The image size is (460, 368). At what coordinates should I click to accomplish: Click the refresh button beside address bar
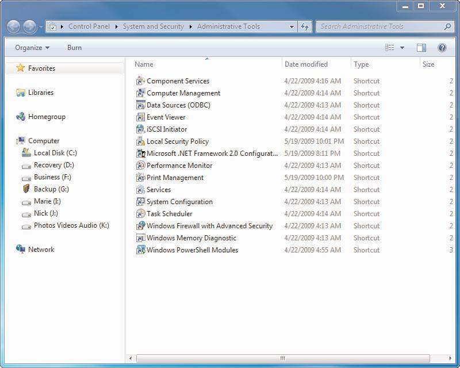point(305,26)
